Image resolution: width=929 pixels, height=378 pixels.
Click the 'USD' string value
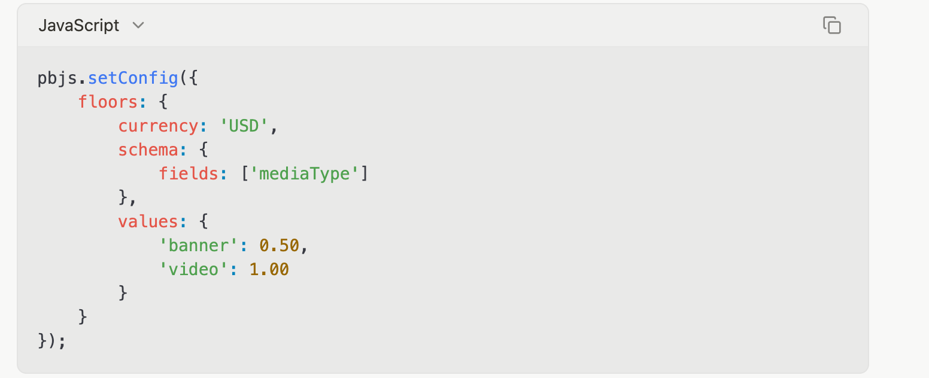[x=244, y=126]
